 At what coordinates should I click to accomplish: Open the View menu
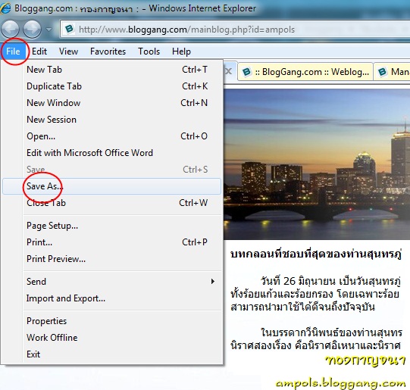click(x=68, y=51)
